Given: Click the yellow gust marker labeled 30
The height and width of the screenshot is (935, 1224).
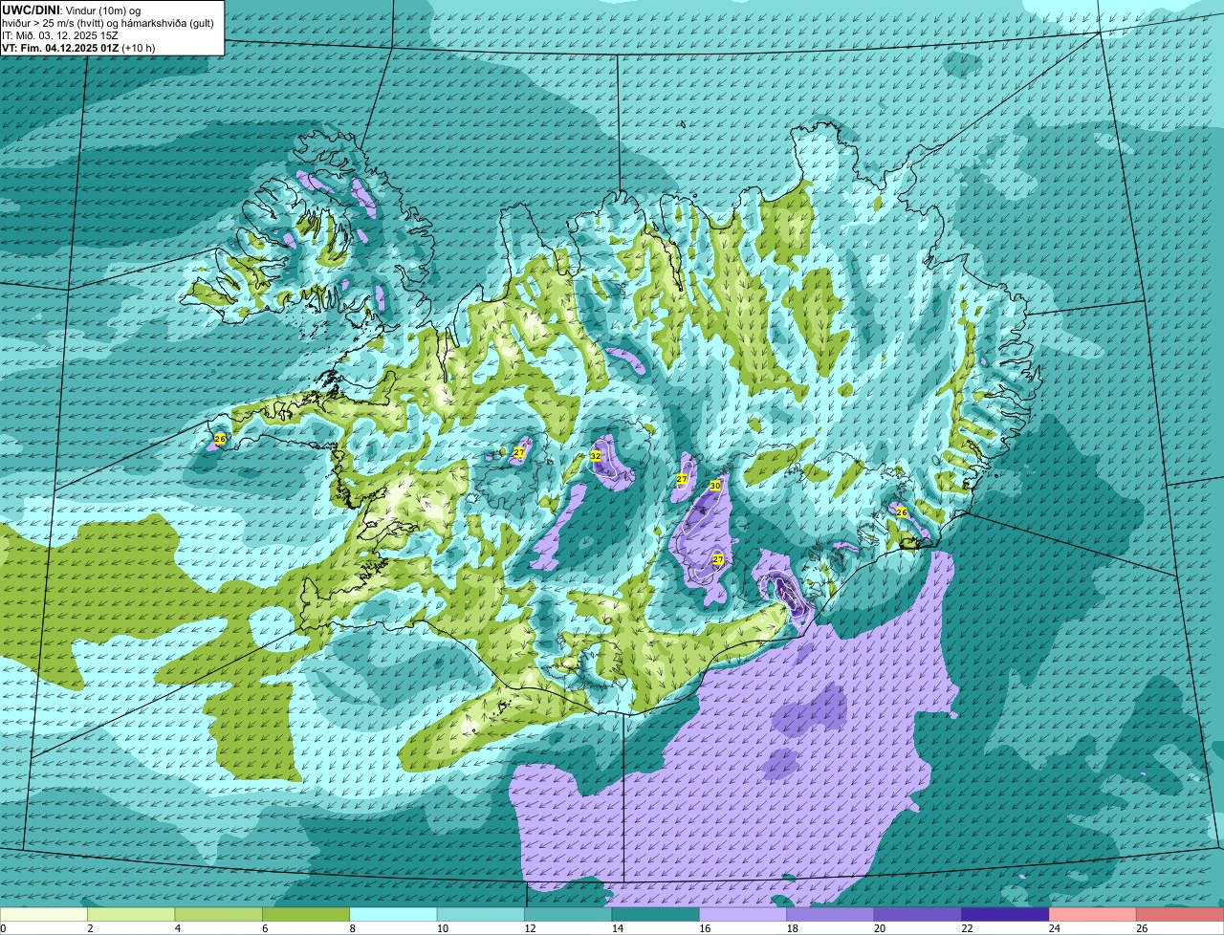Looking at the screenshot, I should click(x=715, y=486).
